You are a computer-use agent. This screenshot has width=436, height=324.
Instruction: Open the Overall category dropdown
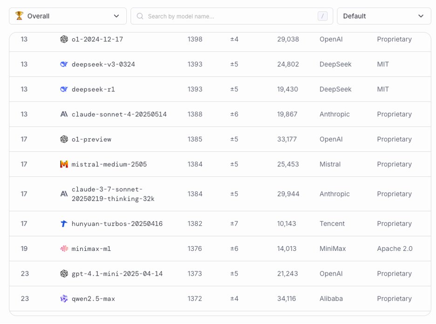[68, 16]
